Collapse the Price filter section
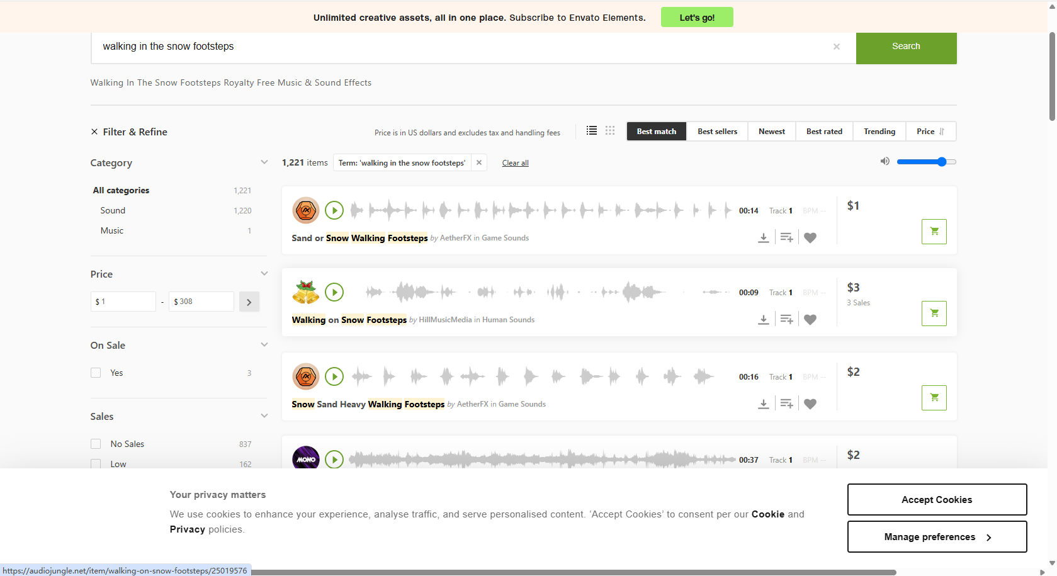Screen dimensions: 1057x576 tap(264, 274)
